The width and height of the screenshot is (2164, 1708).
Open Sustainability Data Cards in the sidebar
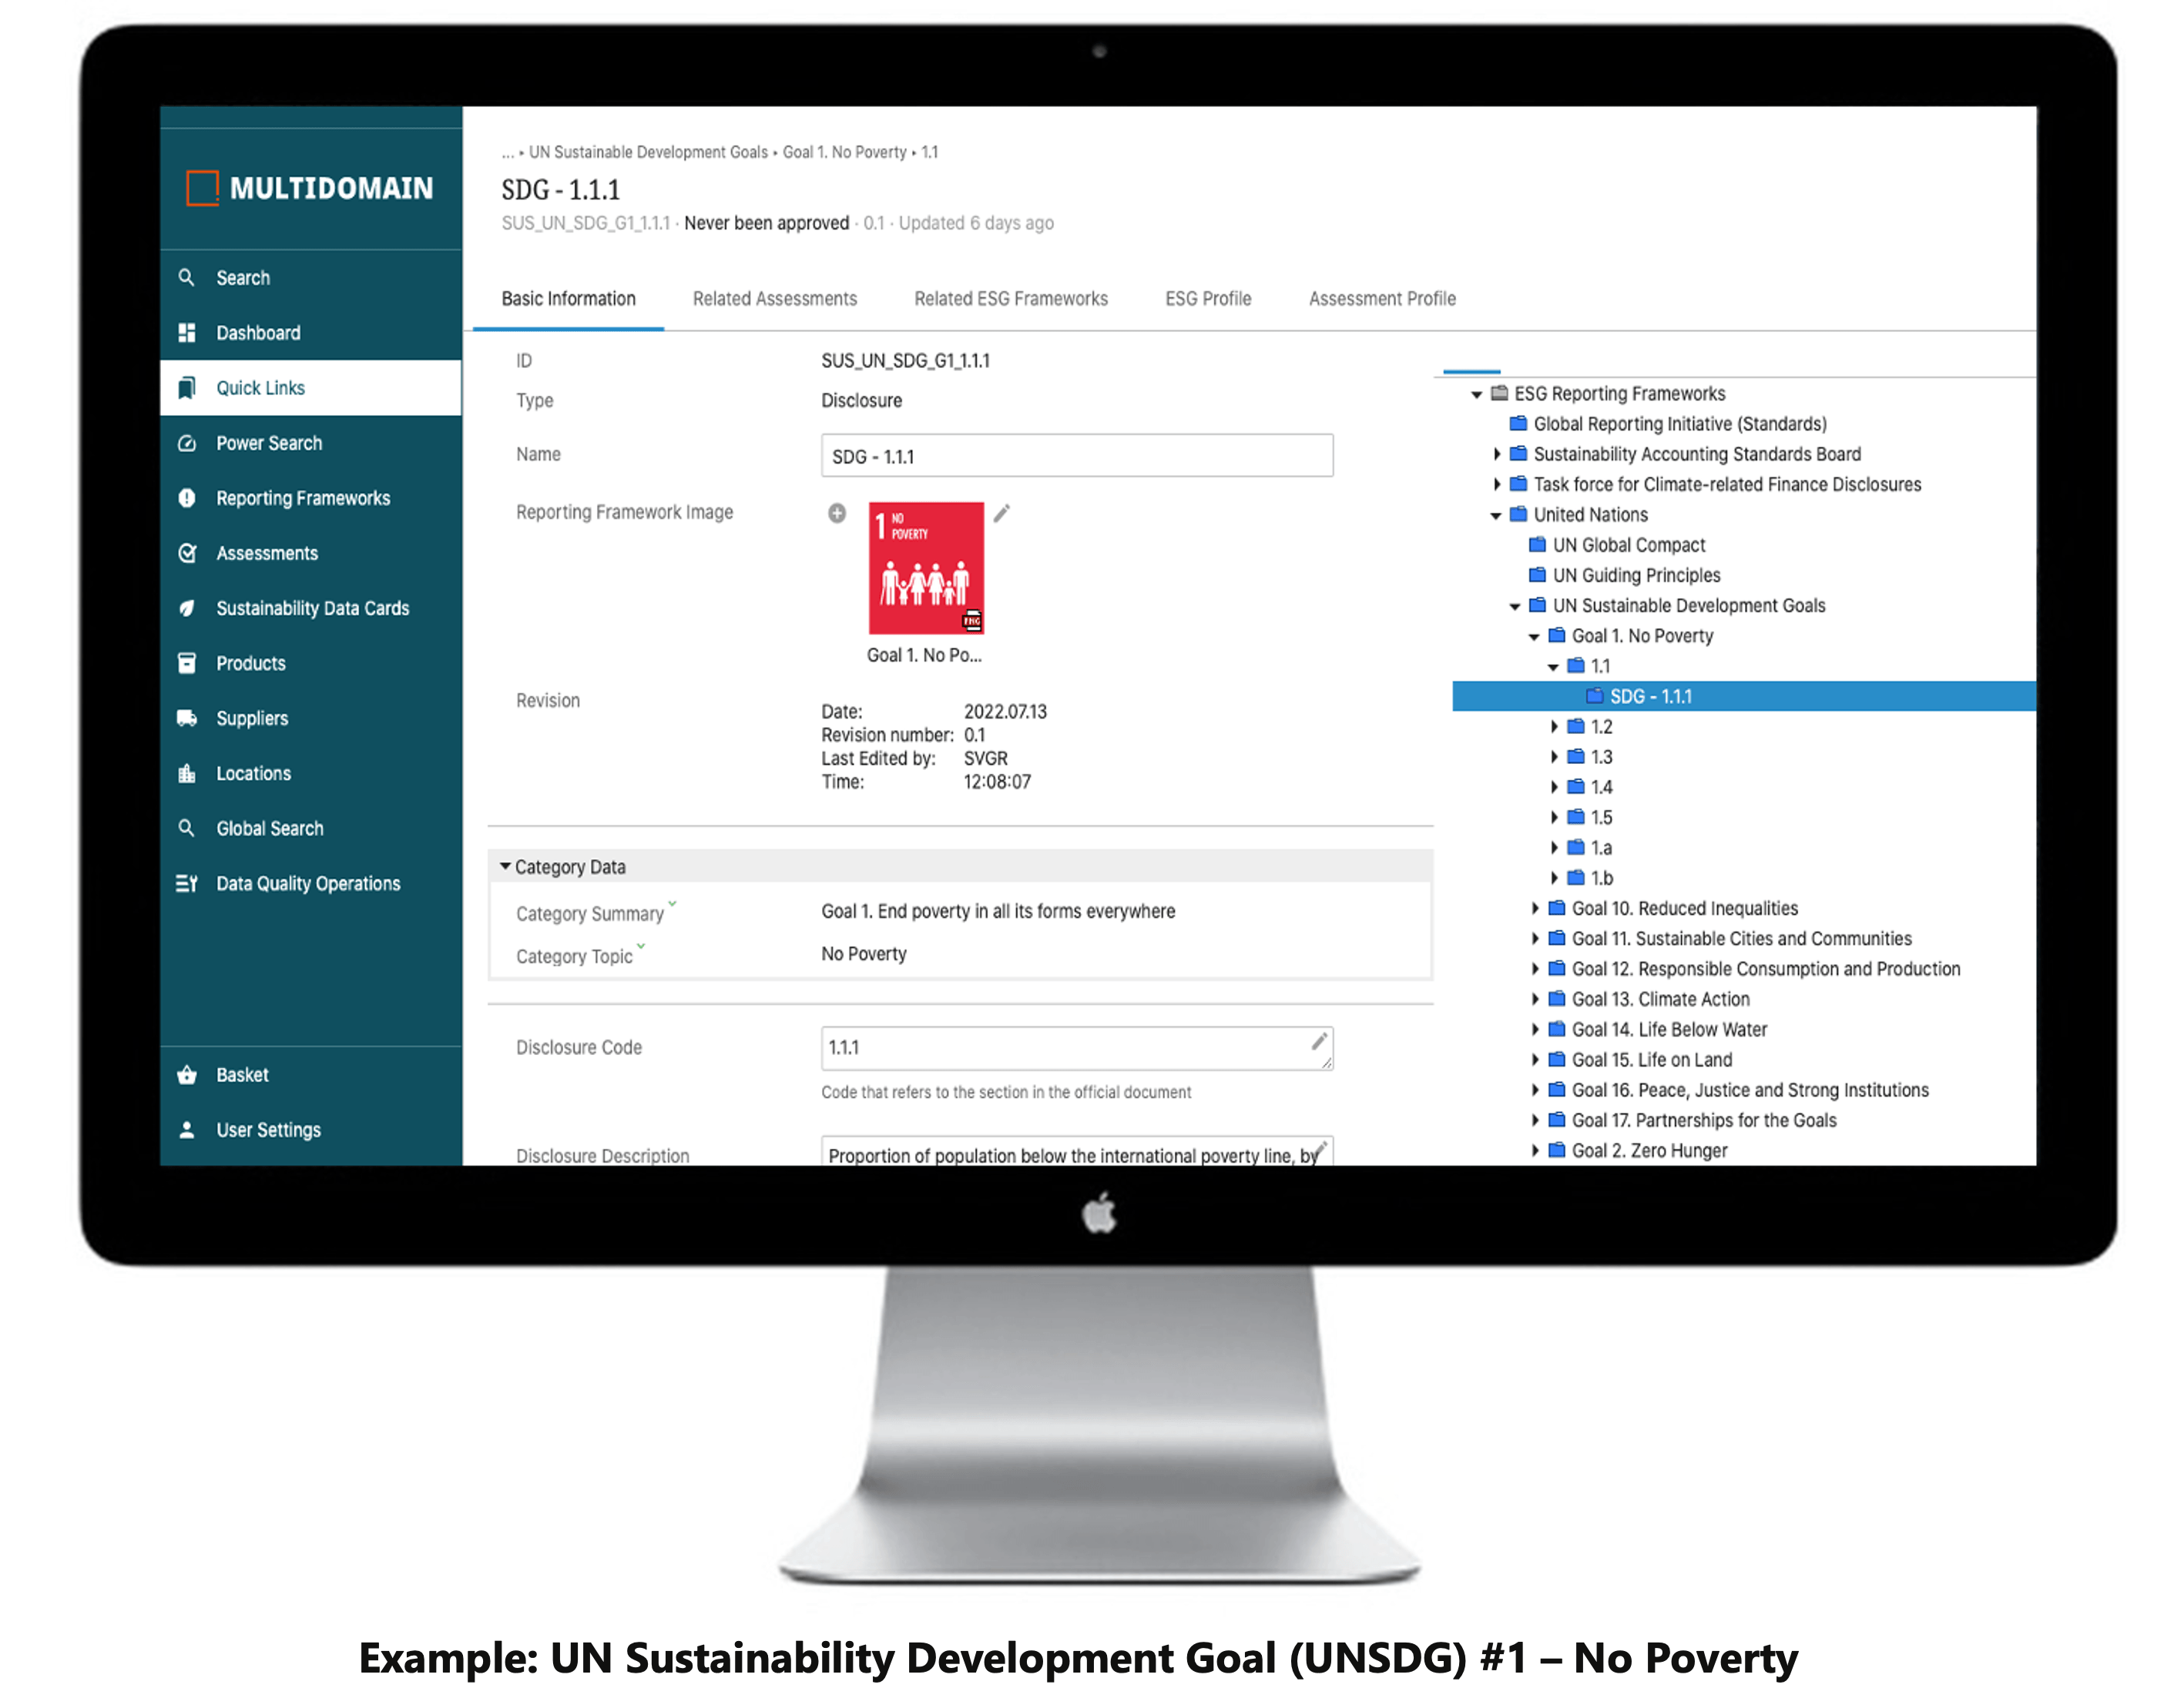pyautogui.click(x=310, y=608)
